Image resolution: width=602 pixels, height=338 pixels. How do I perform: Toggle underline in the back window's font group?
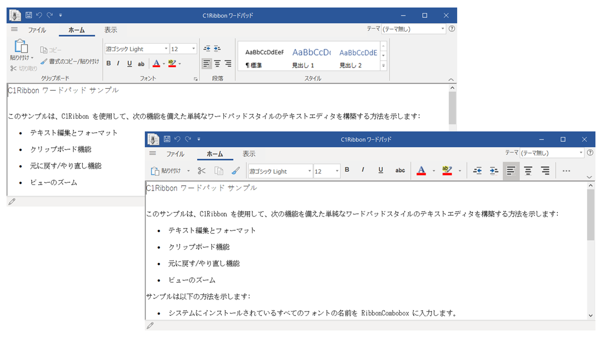(x=129, y=64)
